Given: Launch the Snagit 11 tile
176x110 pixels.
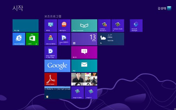Looking at the screenshot, I should [x=91, y=93].
